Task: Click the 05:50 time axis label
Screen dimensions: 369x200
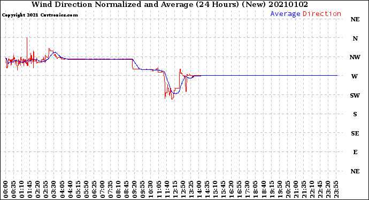Action: tap(86, 189)
